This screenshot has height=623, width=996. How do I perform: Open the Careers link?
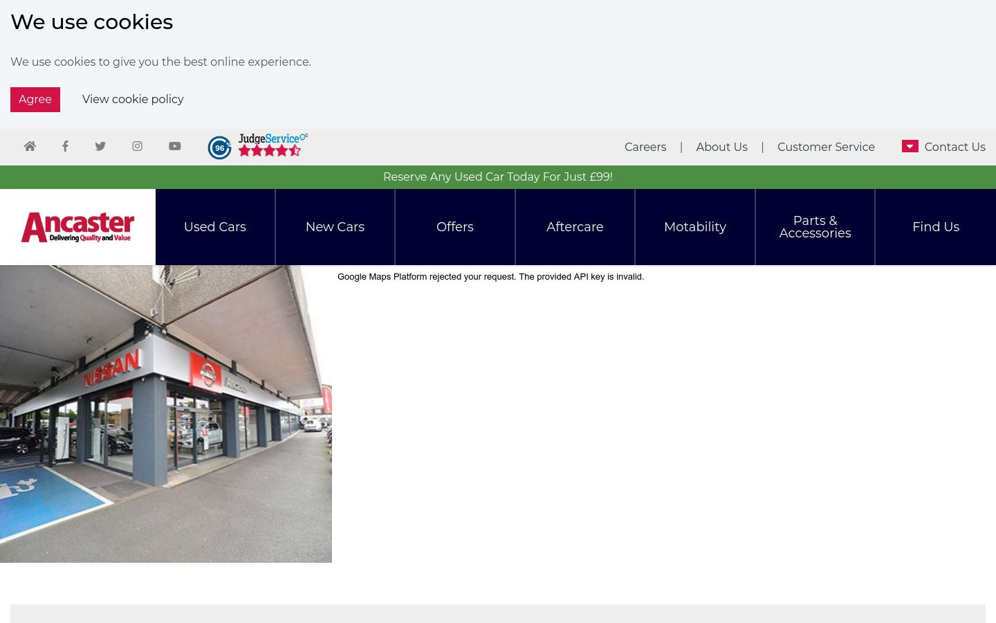click(x=645, y=147)
